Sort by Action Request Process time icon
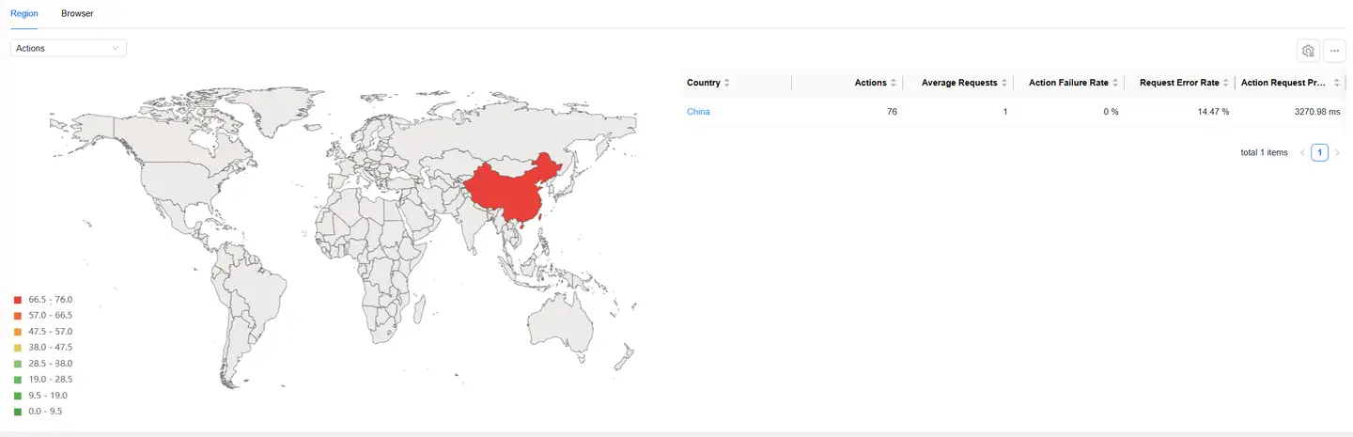 1337,83
